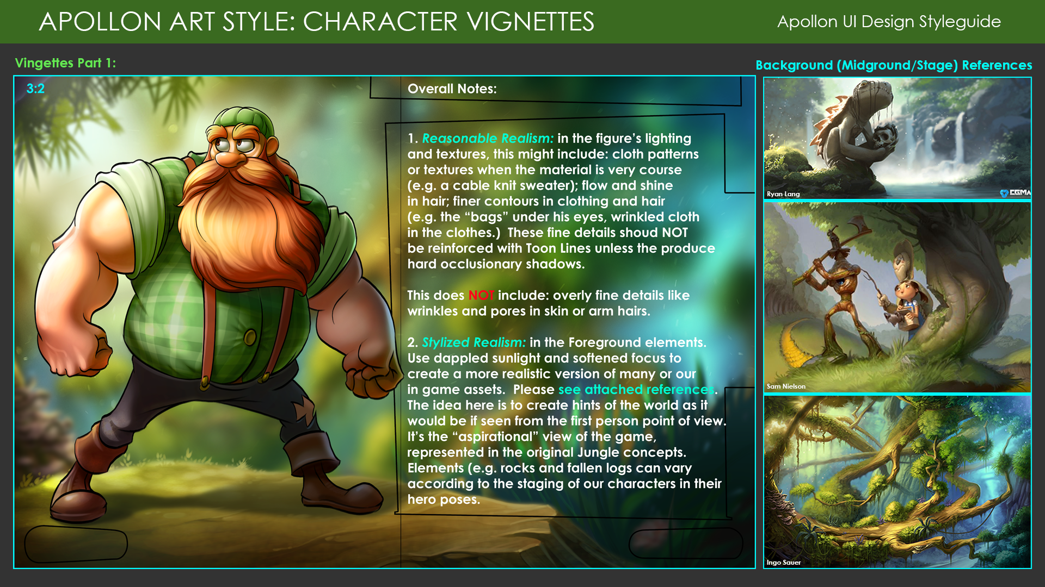
Task: Click the '3:2' ratio label
Action: click(35, 89)
